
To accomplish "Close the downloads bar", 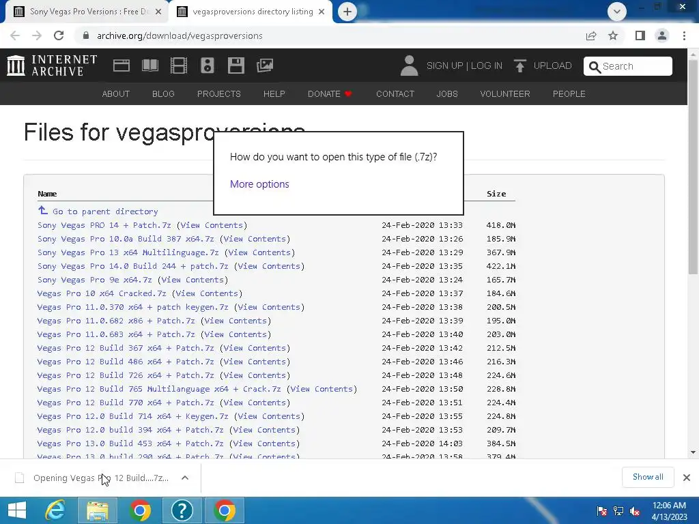I will click(x=687, y=478).
